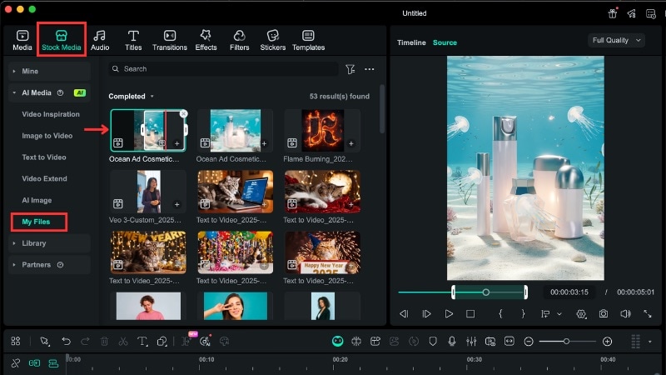Click the microphone voiceover icon

(452, 342)
